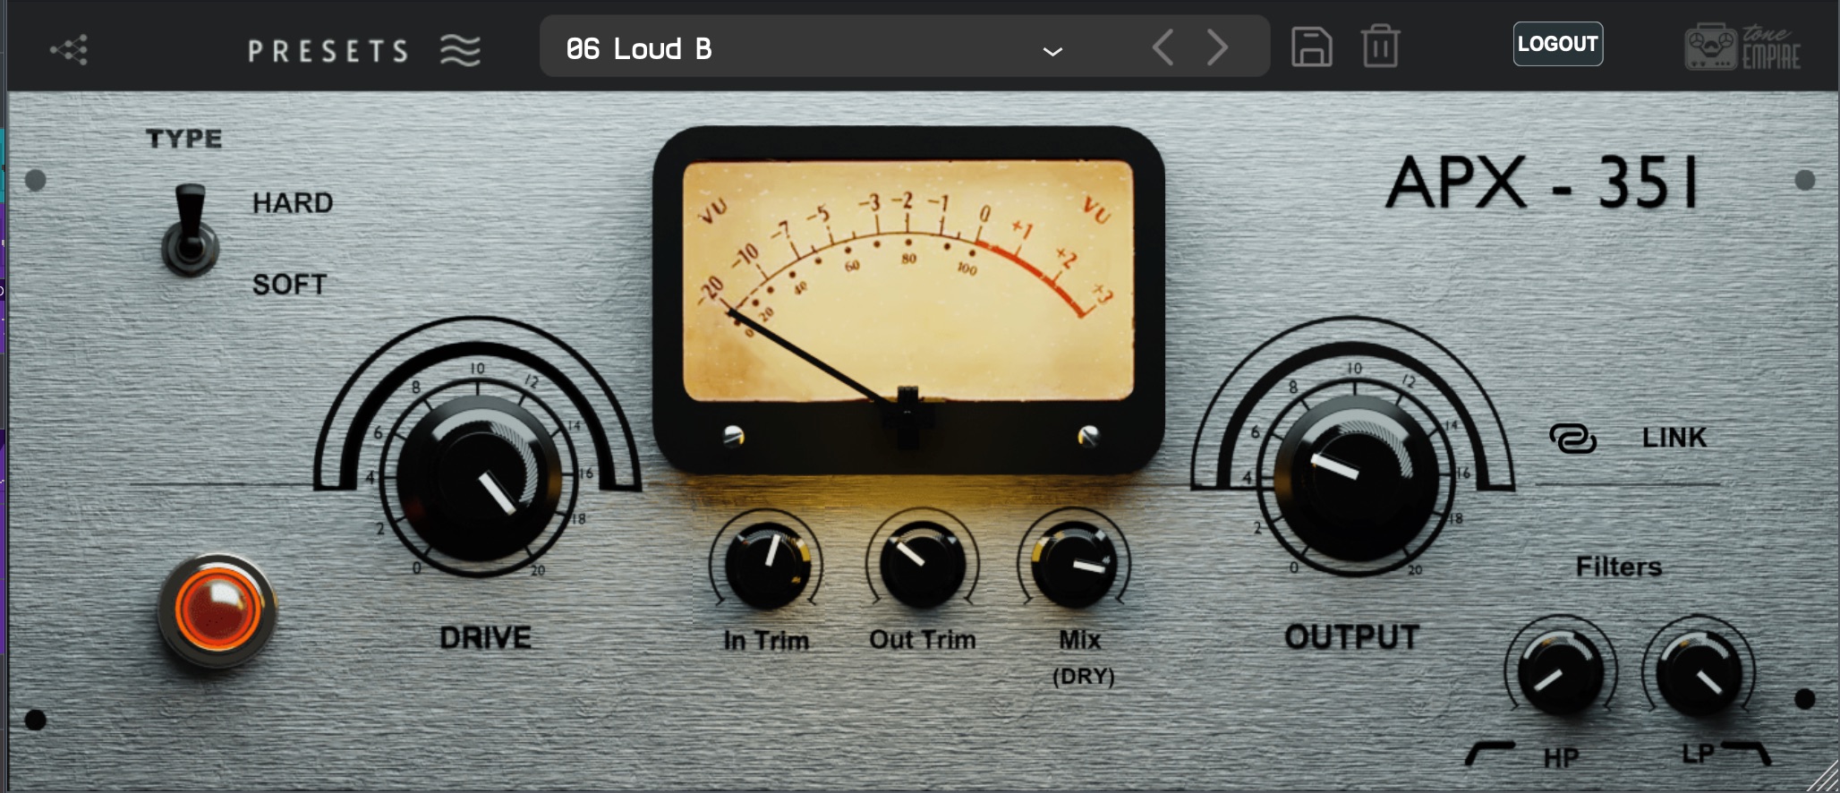Delete preset using the trash icon
The height and width of the screenshot is (793, 1840).
tap(1380, 47)
